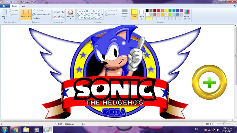
Task: Select the Text tool
Action: [x=63, y=12]
